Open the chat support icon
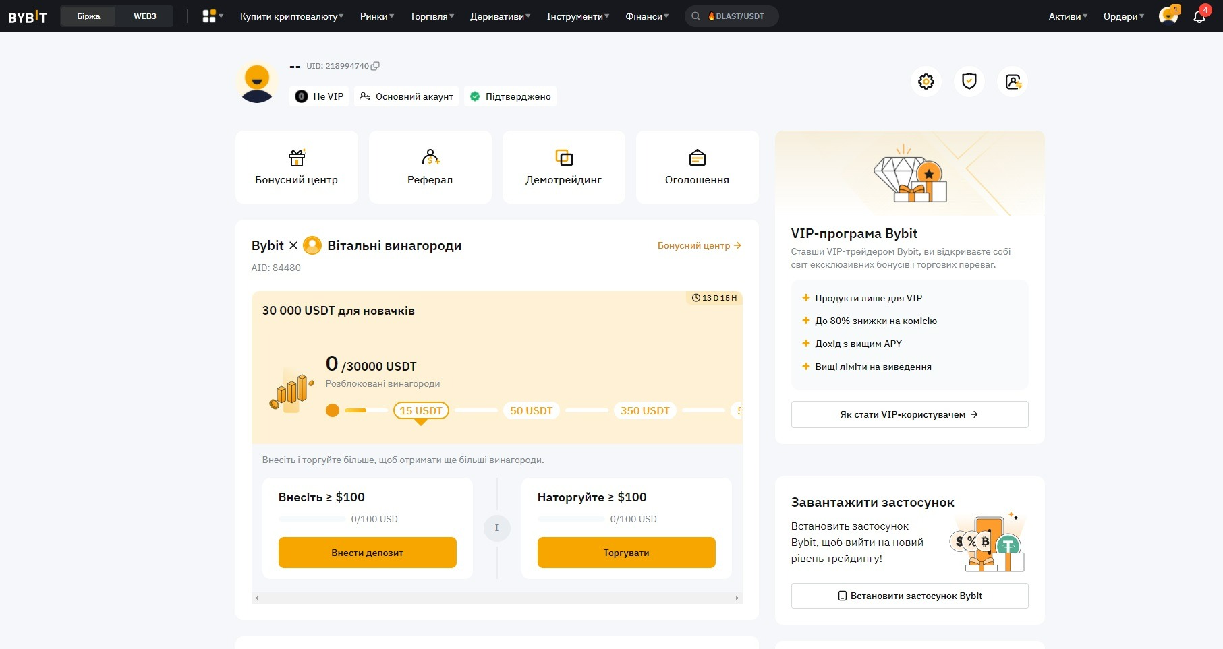Viewport: 1223px width, 649px height. click(x=1168, y=16)
